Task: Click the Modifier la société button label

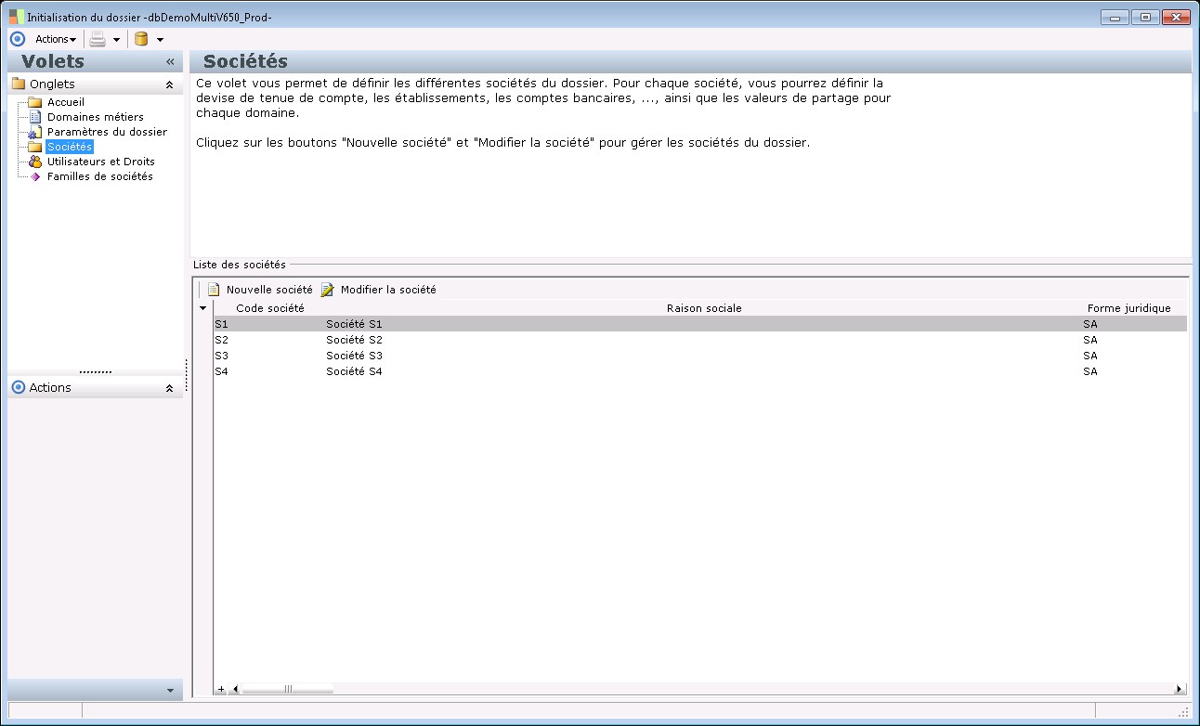Action: (388, 290)
